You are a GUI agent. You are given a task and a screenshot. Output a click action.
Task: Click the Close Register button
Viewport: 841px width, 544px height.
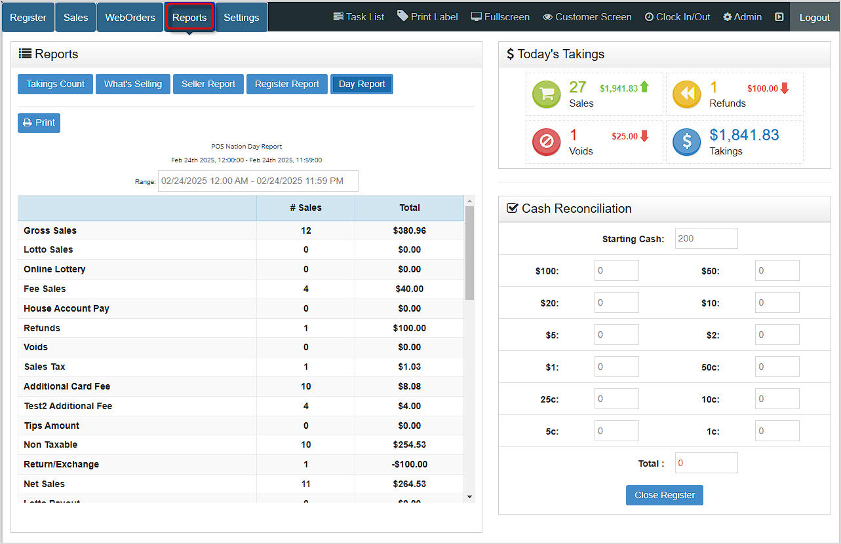point(664,495)
